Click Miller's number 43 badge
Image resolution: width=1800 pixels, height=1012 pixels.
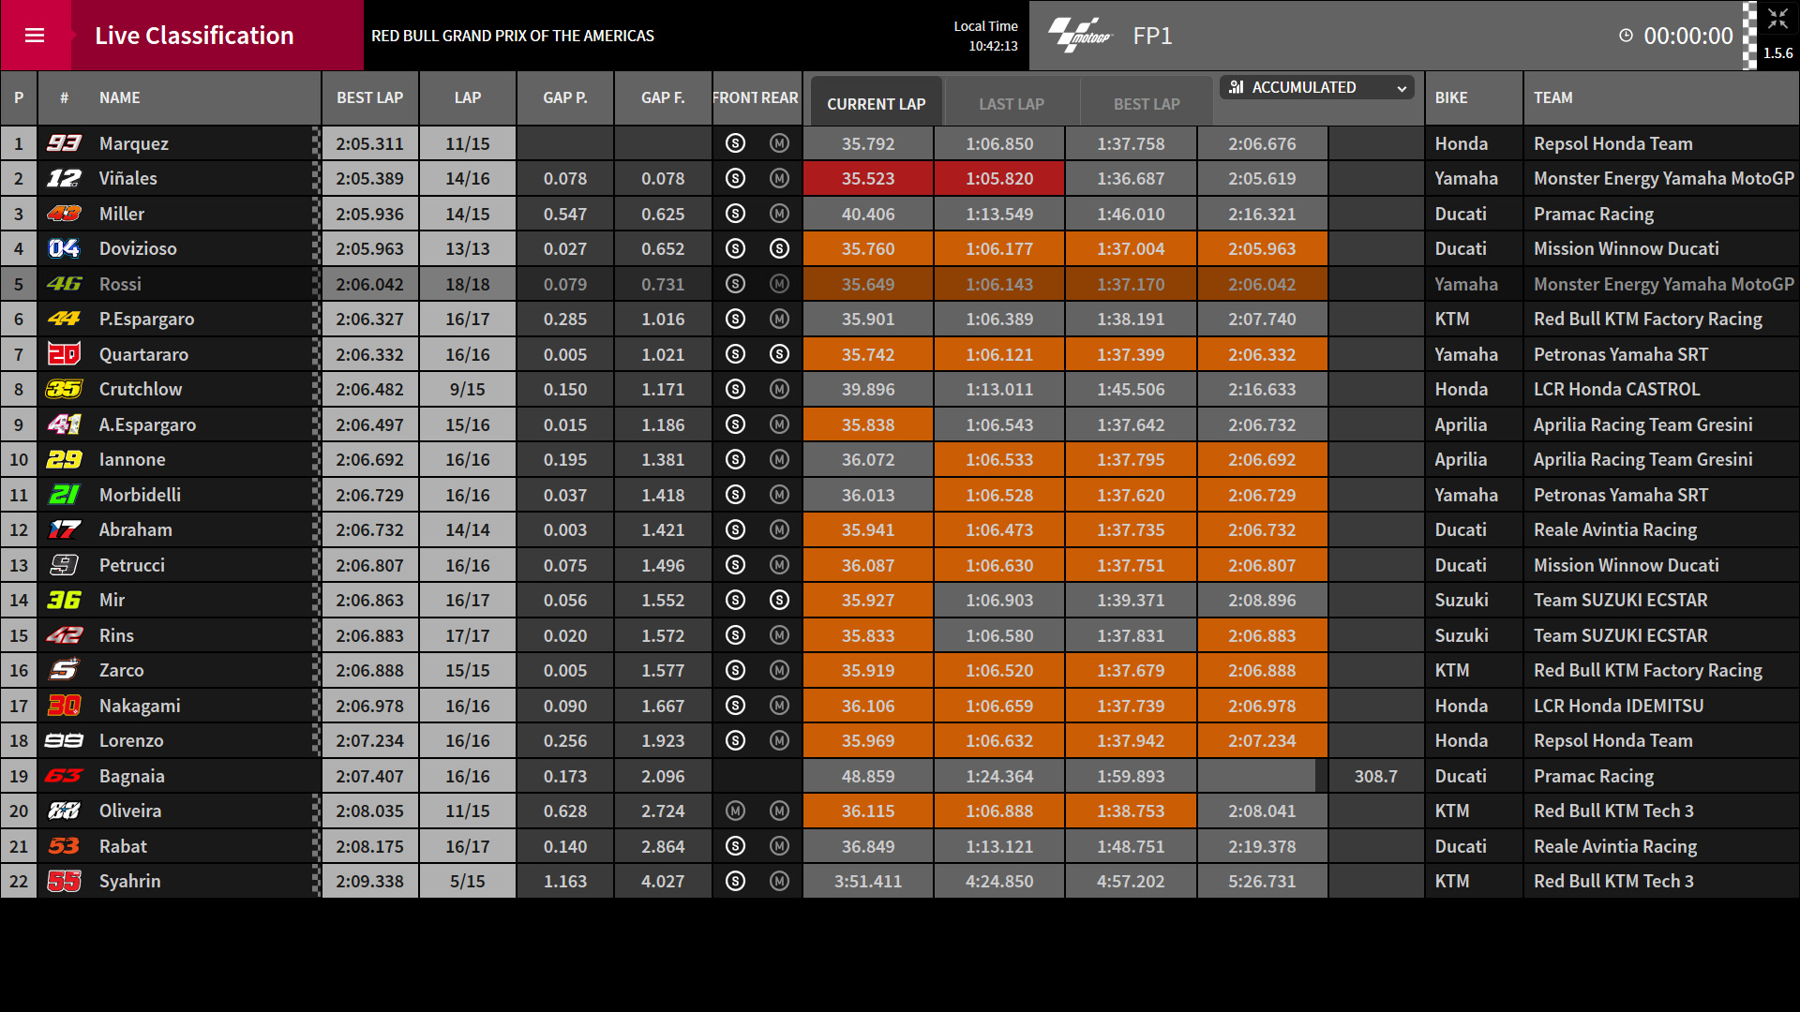(64, 214)
